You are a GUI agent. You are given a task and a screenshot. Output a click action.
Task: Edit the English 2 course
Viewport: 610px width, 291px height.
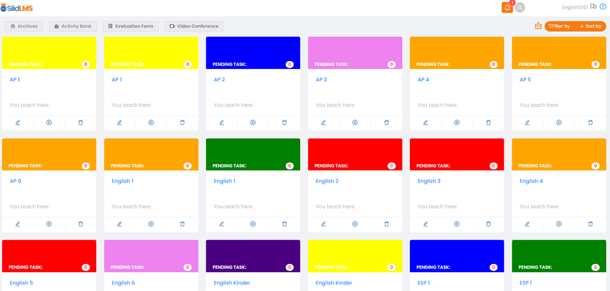click(323, 224)
